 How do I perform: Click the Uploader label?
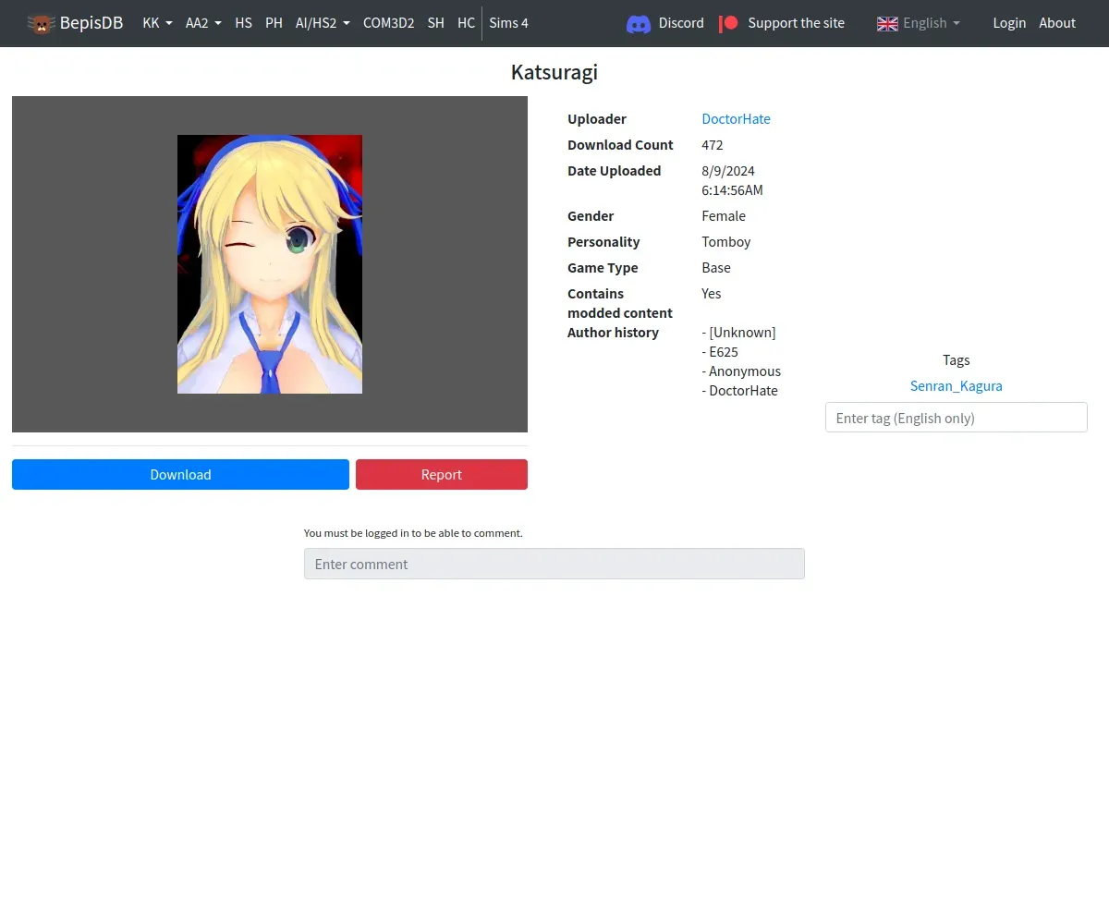597,119
